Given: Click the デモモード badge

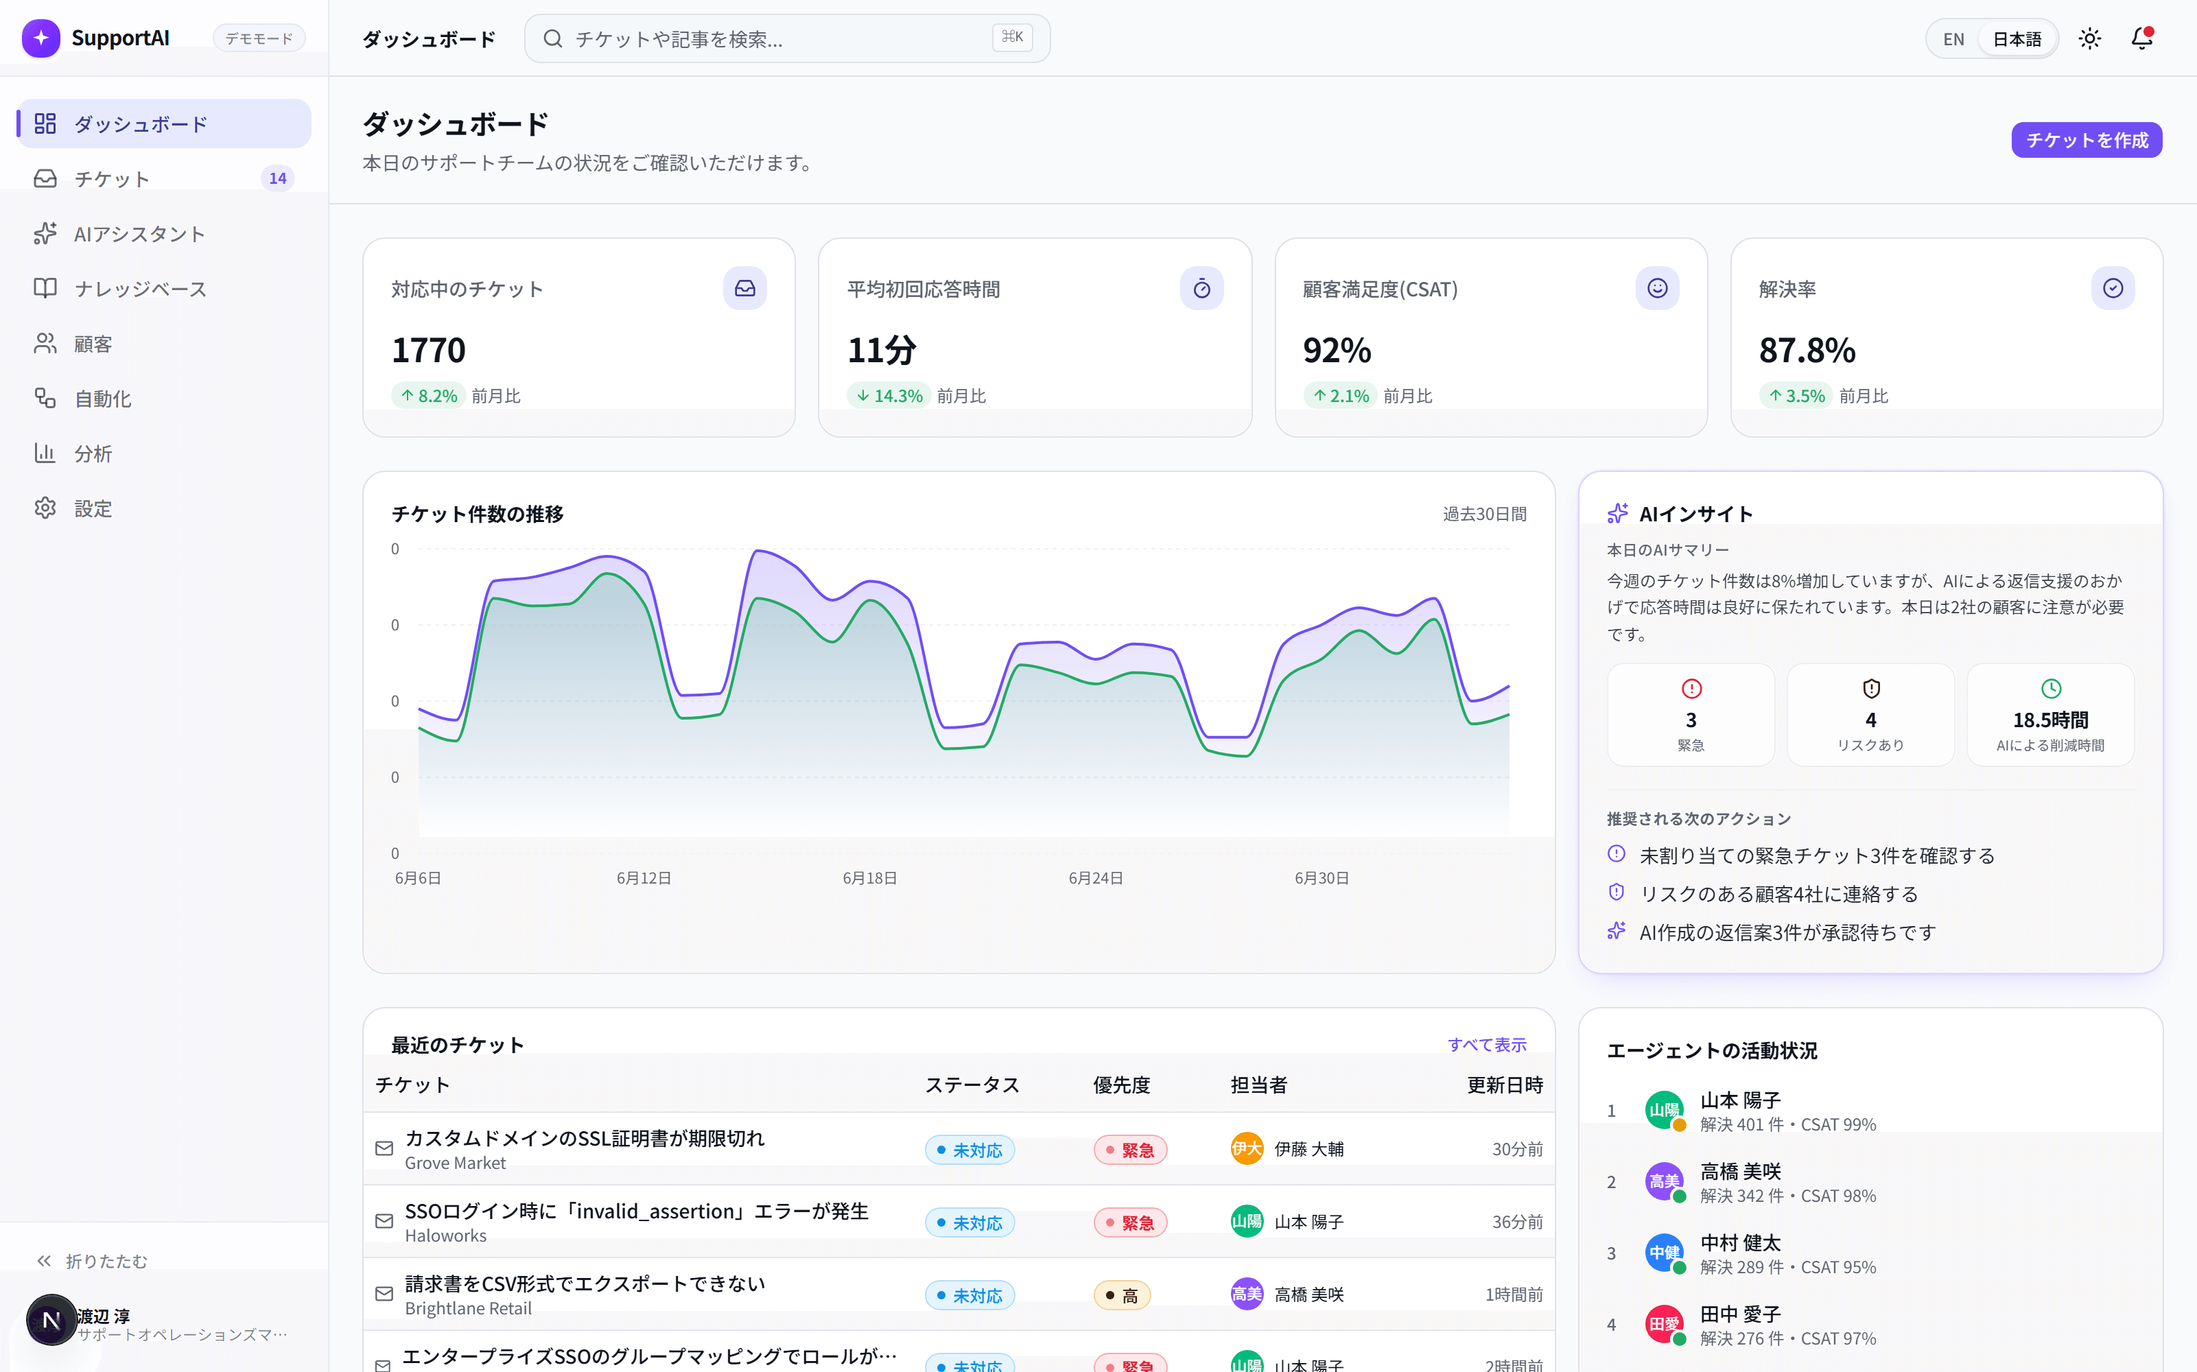Looking at the screenshot, I should click(259, 38).
